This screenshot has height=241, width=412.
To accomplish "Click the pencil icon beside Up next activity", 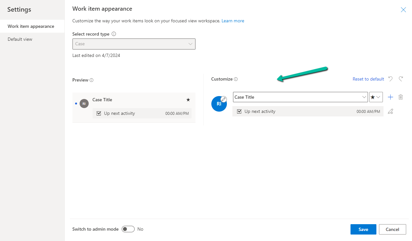I will [x=390, y=112].
